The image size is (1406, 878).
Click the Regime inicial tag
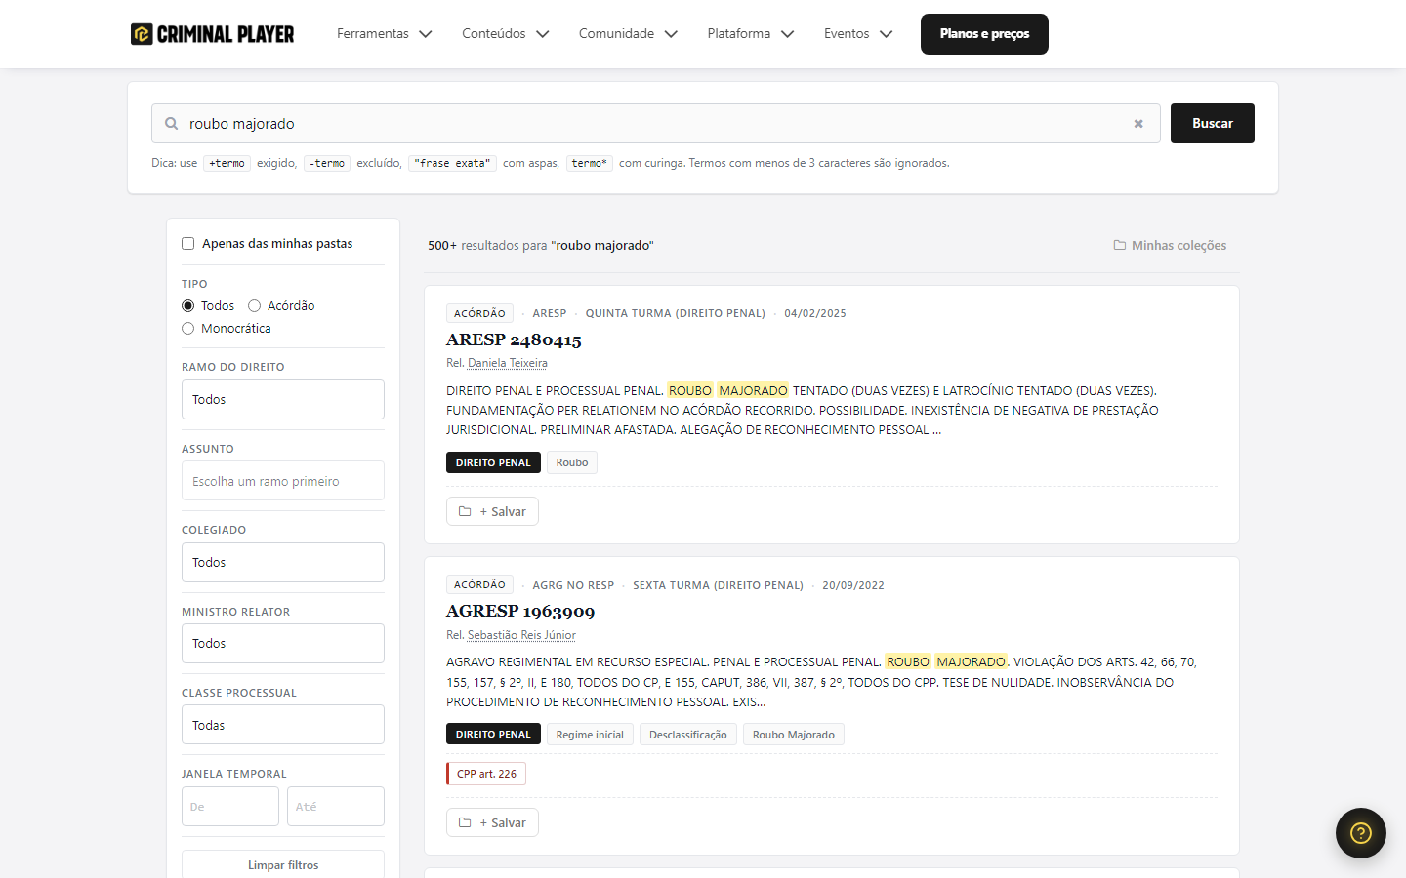pos(590,735)
